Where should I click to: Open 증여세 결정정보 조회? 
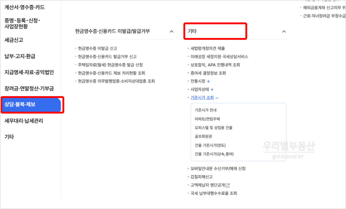click(x=208, y=73)
